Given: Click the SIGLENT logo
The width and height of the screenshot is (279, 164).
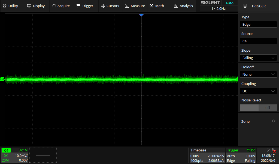Looking at the screenshot, I should click(210, 3).
